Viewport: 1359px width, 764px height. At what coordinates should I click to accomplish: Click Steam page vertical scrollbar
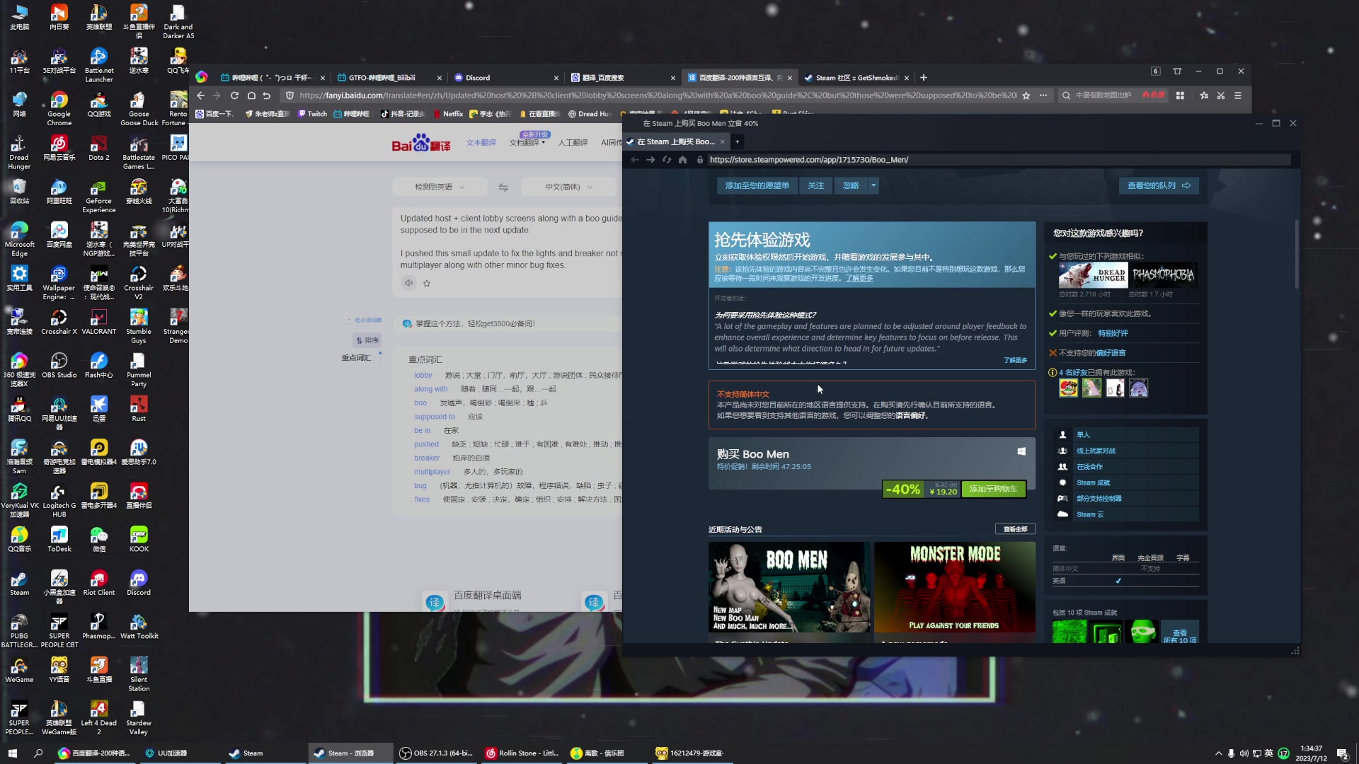tap(1297, 255)
